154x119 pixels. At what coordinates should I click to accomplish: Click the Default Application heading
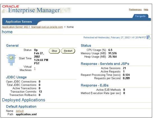tap(21, 106)
